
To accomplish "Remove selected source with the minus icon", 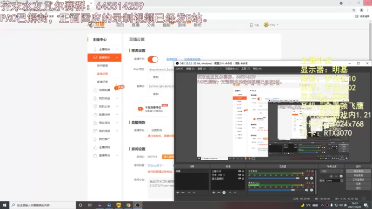I will 219,193.
